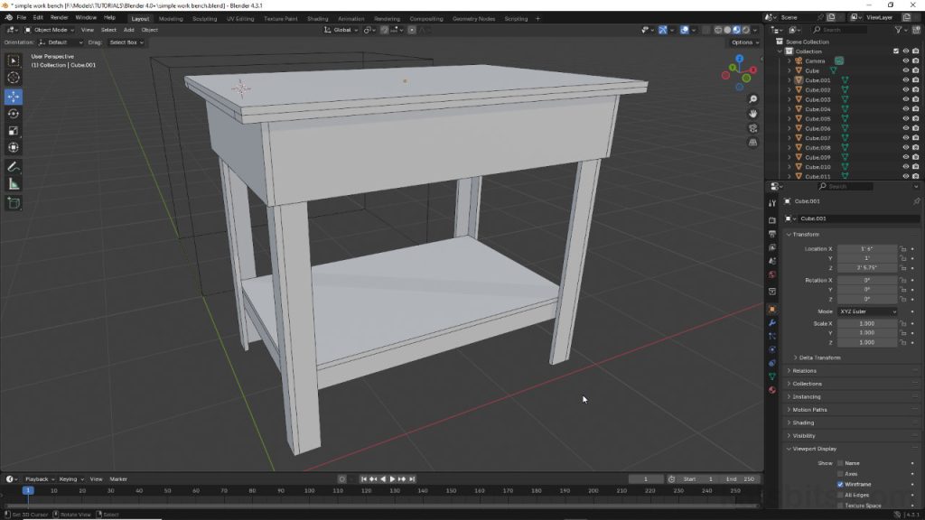Adjust the Scale X value slider
Image resolution: width=925 pixels, height=520 pixels.
[867, 323]
